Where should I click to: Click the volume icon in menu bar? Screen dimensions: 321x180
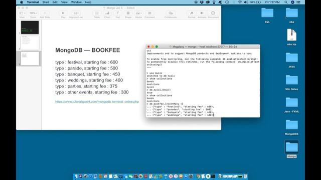coord(246,2)
